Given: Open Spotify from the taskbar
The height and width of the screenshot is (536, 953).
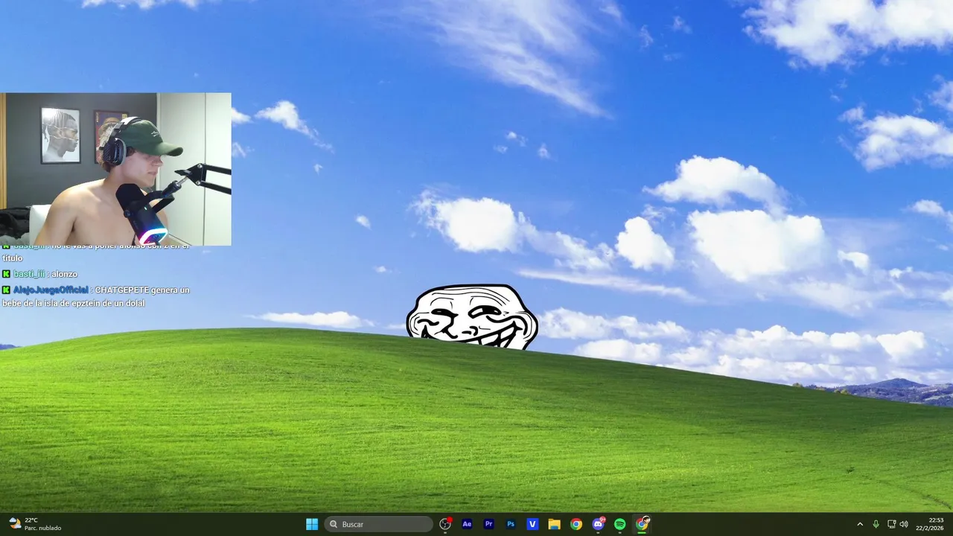Looking at the screenshot, I should [619, 524].
